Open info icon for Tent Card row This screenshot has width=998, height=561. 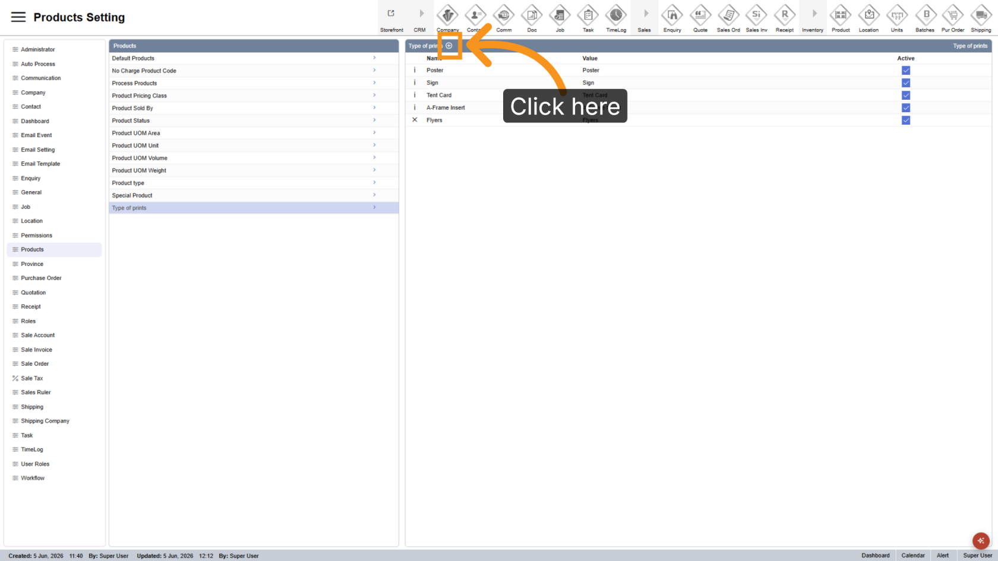point(415,95)
